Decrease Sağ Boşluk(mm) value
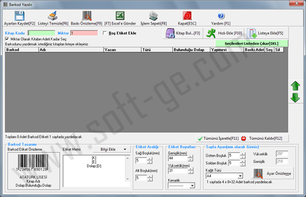The image size is (306, 197). coord(149,162)
